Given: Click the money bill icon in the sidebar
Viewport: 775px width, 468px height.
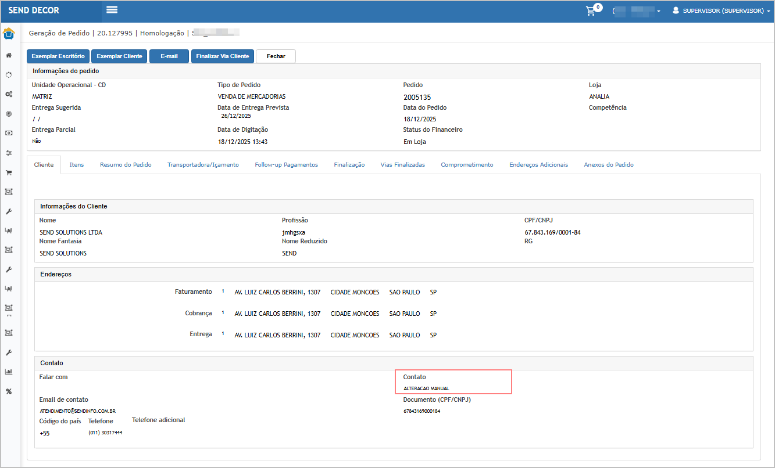Looking at the screenshot, I should [x=9, y=133].
